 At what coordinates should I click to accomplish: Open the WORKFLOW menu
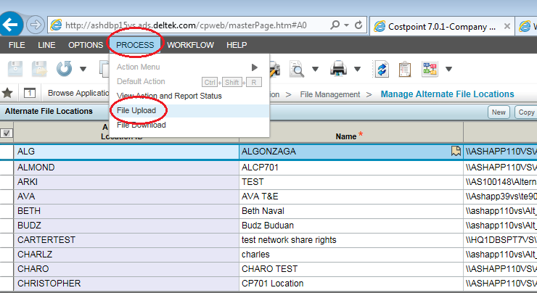pyautogui.click(x=190, y=45)
